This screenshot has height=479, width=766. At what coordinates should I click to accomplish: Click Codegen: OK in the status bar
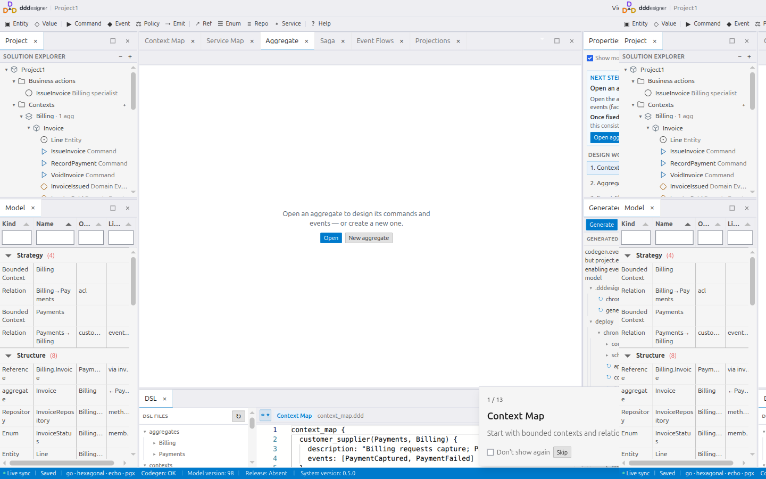(159, 473)
